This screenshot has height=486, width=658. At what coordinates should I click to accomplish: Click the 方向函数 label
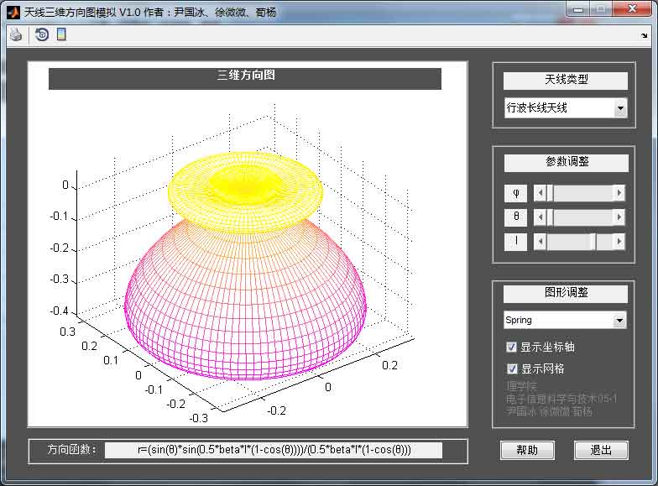[x=72, y=450]
